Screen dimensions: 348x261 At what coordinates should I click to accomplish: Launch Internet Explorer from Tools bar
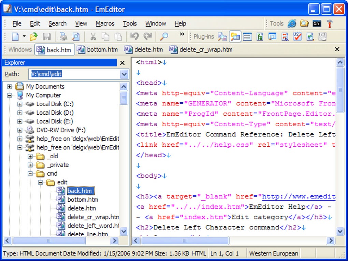(x=292, y=23)
